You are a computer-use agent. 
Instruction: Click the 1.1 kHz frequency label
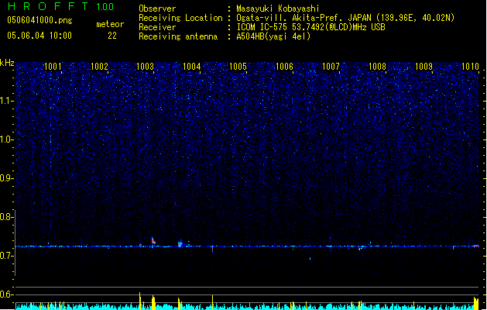(6, 101)
